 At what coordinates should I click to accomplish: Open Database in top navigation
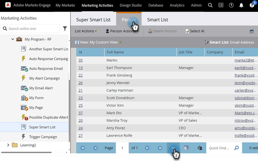(x=155, y=5)
